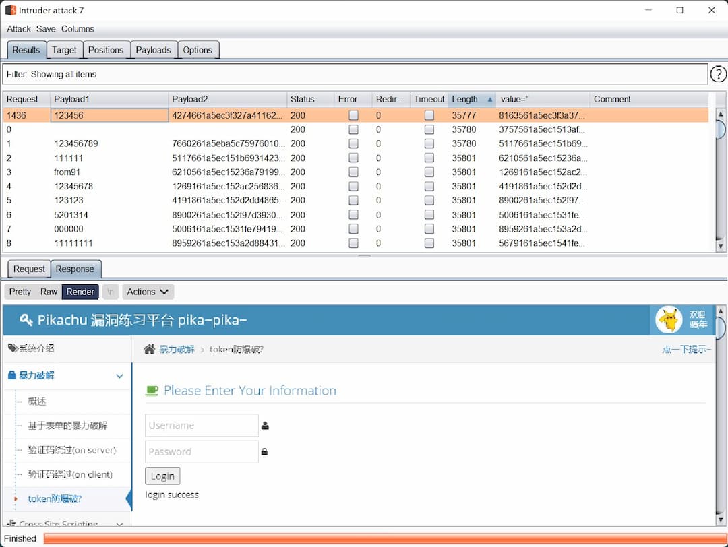This screenshot has width=728, height=547.
Task: Toggle Timeout checkbox for request 0
Action: point(429,129)
